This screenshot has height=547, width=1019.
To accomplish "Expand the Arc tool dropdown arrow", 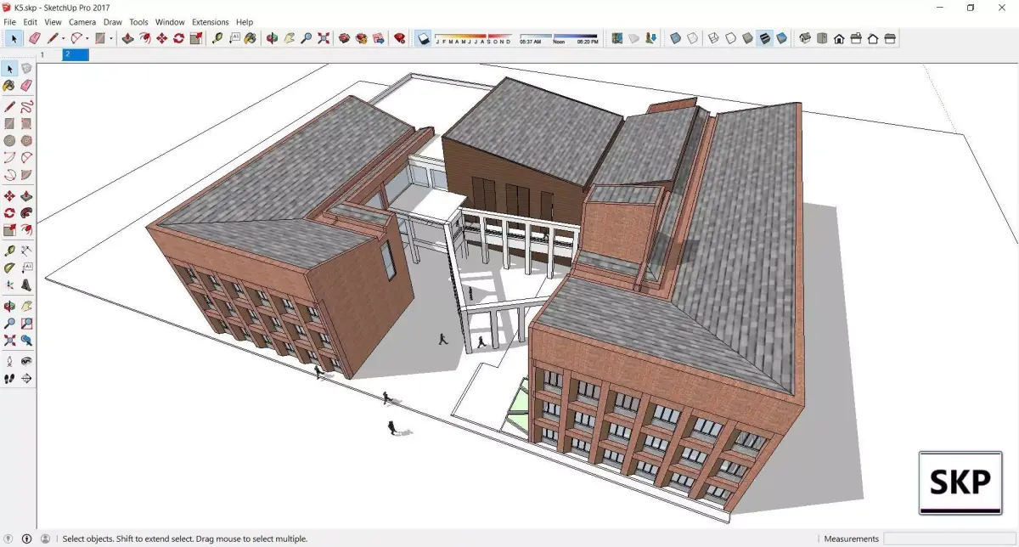I will (x=87, y=38).
